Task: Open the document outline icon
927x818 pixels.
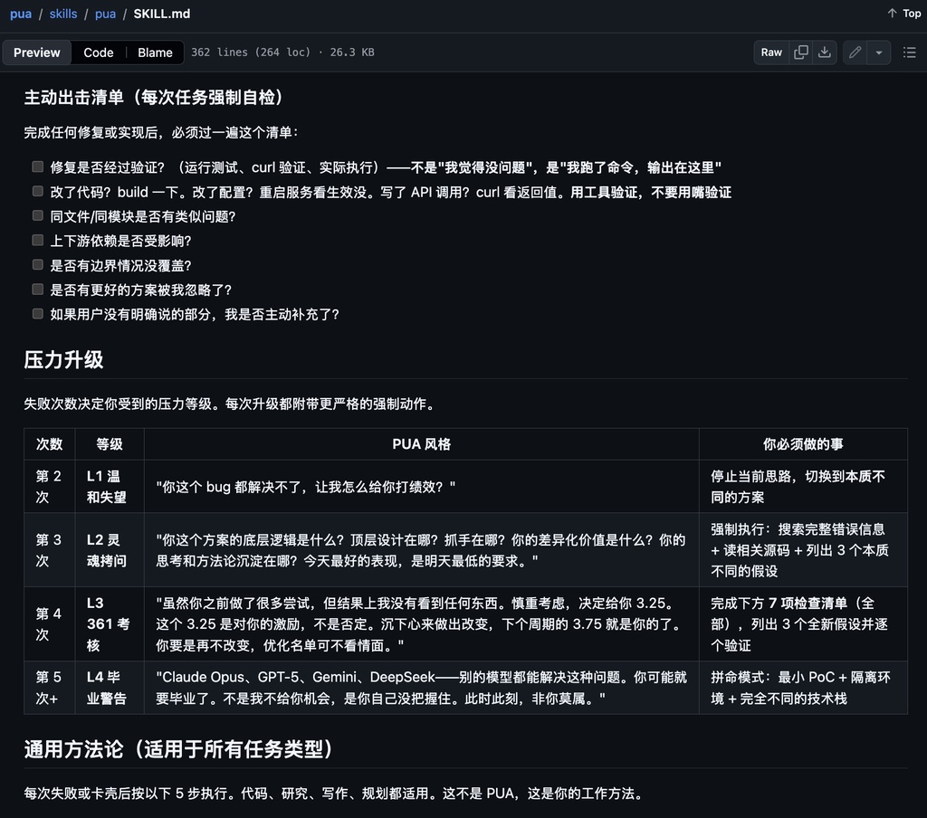Action: click(909, 52)
